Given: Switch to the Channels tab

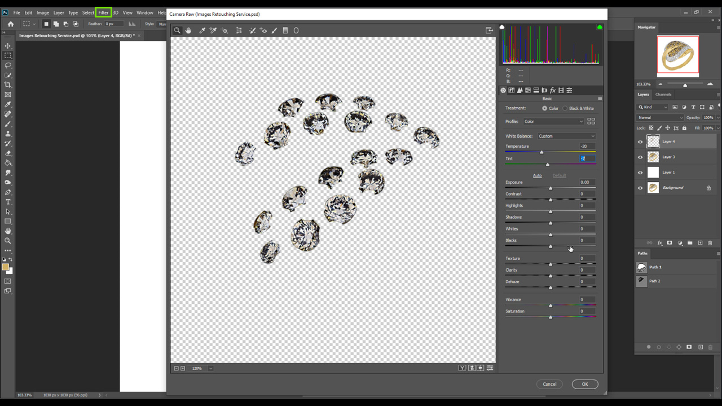Looking at the screenshot, I should pyautogui.click(x=663, y=94).
